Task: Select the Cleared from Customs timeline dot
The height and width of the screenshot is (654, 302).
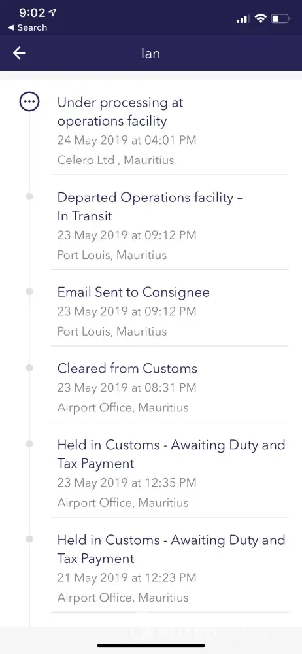Action: (29, 368)
